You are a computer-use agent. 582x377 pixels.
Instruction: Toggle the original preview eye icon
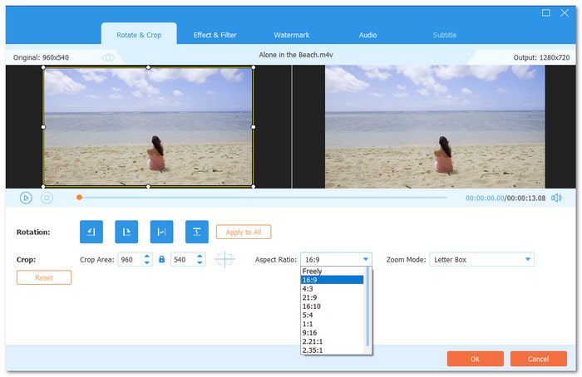108,57
